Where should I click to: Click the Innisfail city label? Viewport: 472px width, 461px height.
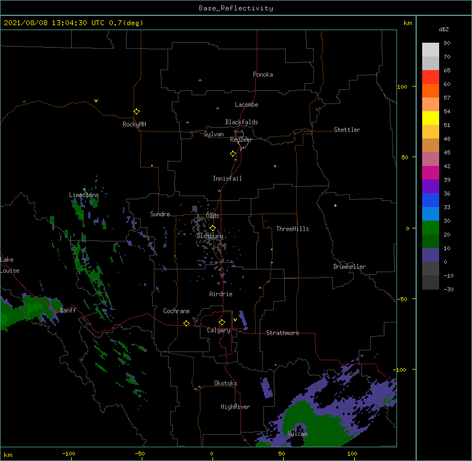click(x=227, y=178)
